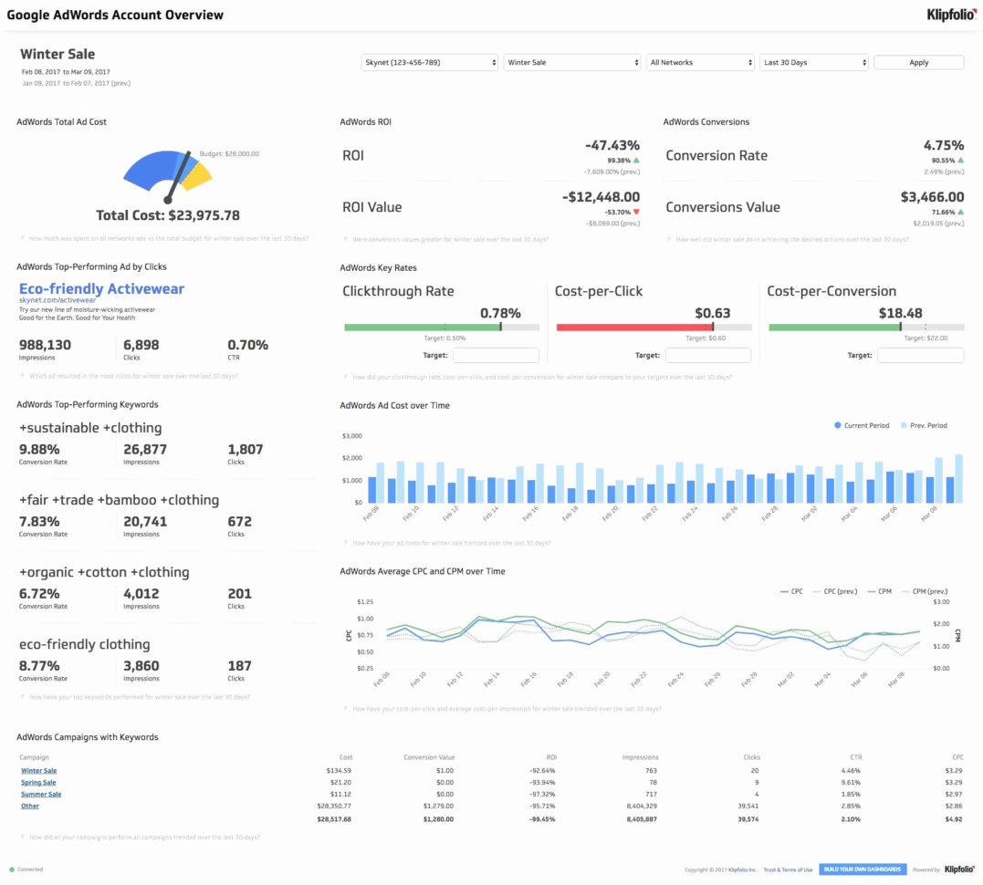Click the green arrow under Conversion Rate
This screenshot has width=983, height=885.
click(x=960, y=160)
